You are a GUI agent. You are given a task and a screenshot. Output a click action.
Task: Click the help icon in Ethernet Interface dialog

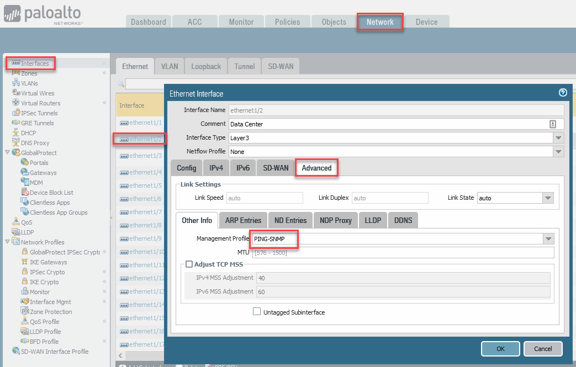(x=563, y=93)
